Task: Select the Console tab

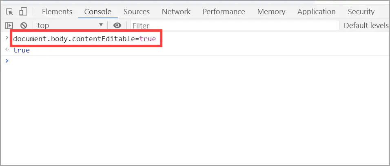Action: pyautogui.click(x=98, y=12)
